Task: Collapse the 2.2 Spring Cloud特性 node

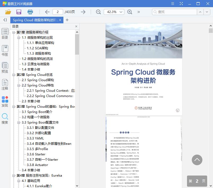Action: coord(19,85)
